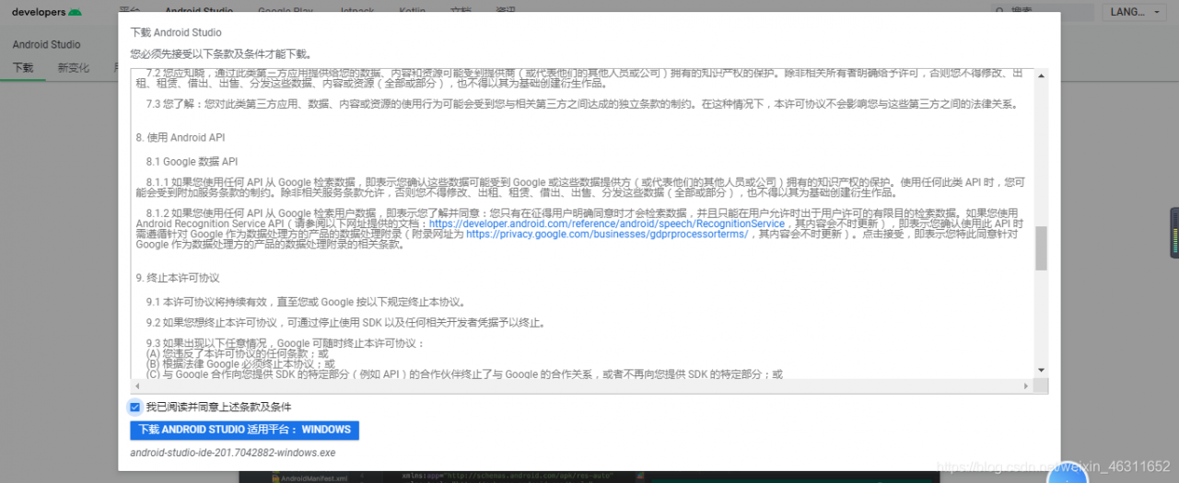The width and height of the screenshot is (1179, 483).
Task: Click the right arrow of the horizontal scrollbar
Action: click(x=1028, y=385)
